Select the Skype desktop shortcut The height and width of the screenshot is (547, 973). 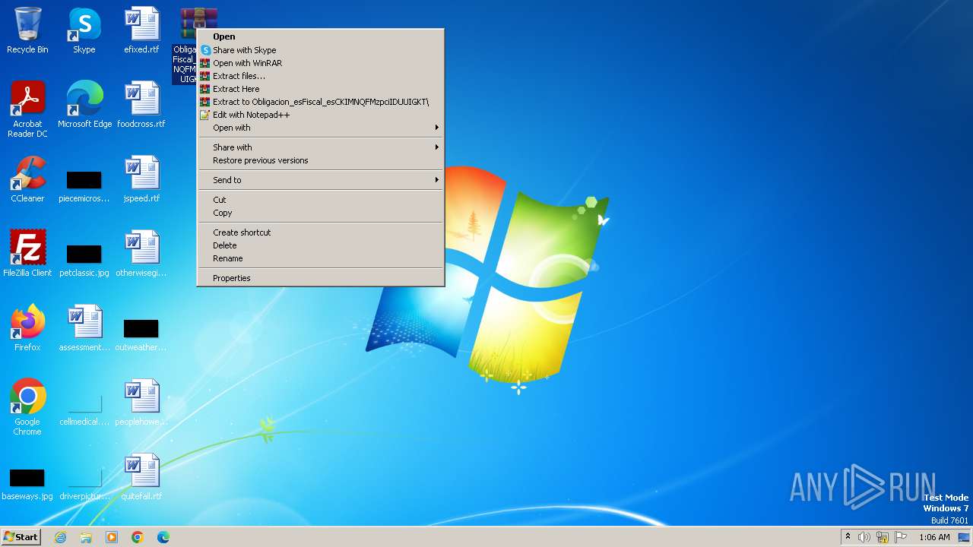(84, 30)
